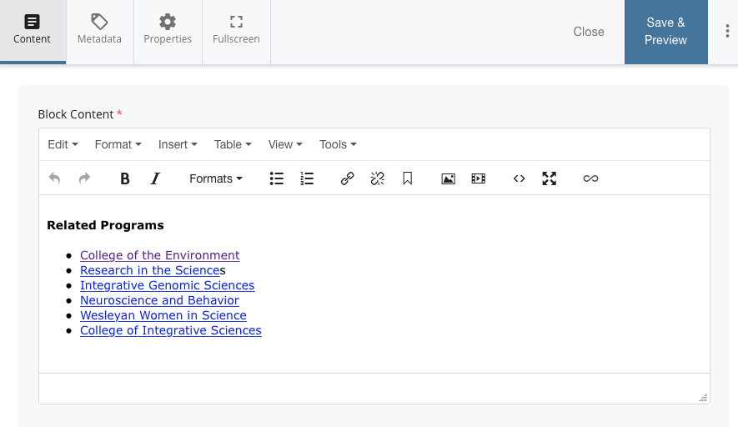Image resolution: width=738 pixels, height=427 pixels.
Task: Open the source code view icon
Action: point(520,178)
